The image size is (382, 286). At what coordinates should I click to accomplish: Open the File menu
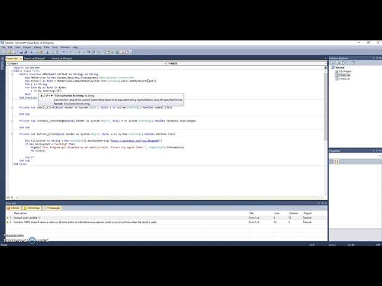[3, 47]
